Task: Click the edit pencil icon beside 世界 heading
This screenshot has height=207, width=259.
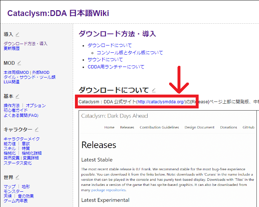Action: (17, 178)
